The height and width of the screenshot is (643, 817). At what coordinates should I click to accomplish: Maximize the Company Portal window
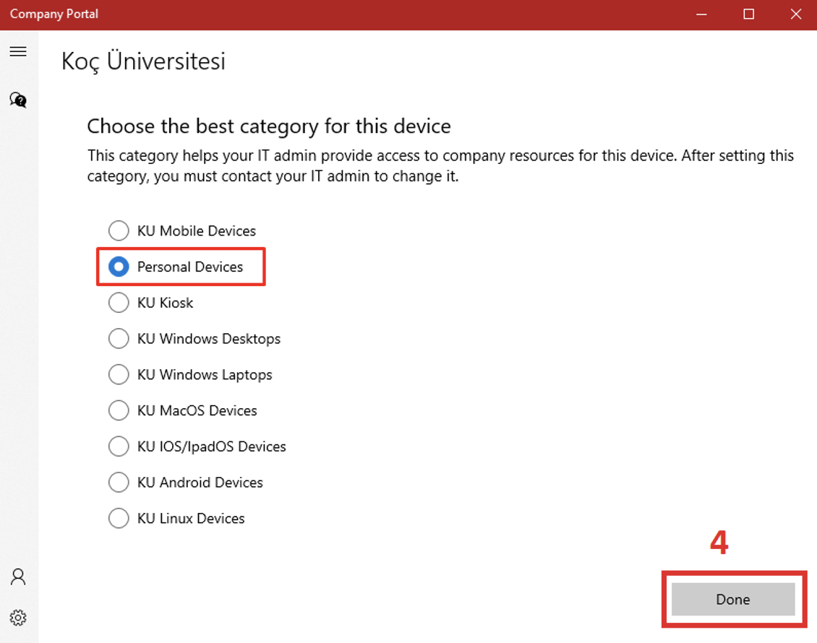coord(748,13)
